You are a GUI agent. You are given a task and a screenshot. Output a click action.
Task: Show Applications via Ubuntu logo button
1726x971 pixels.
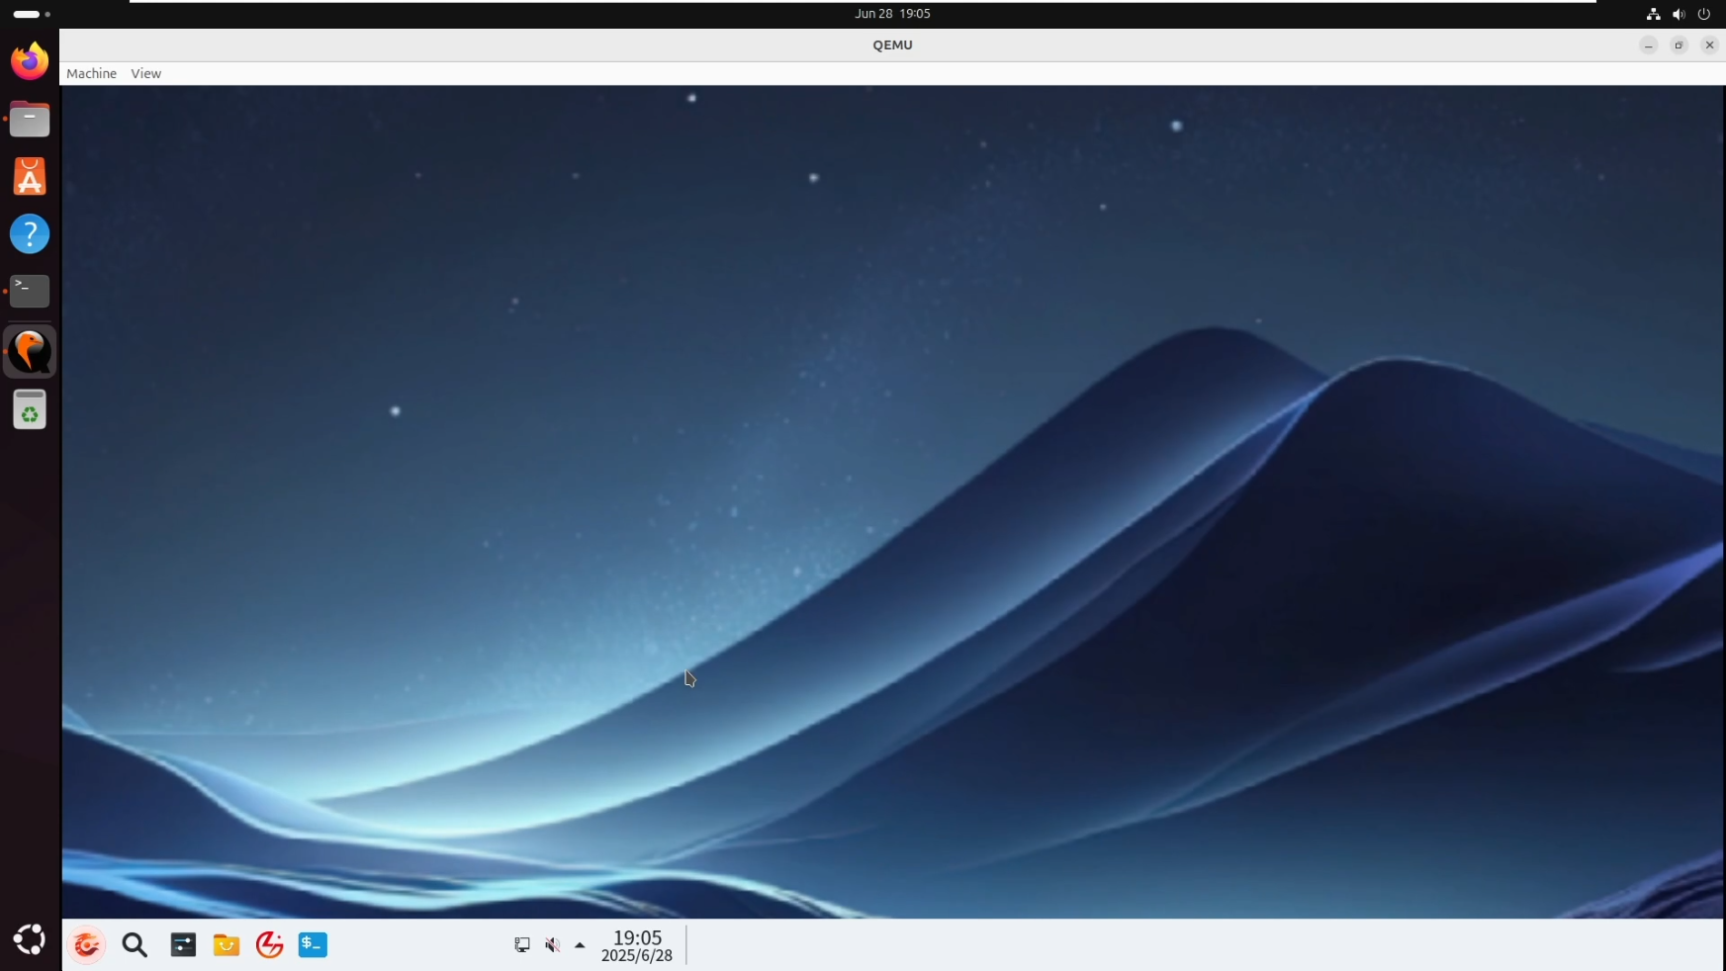(30, 939)
